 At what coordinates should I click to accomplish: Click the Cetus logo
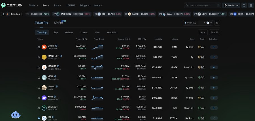tap(11, 5)
